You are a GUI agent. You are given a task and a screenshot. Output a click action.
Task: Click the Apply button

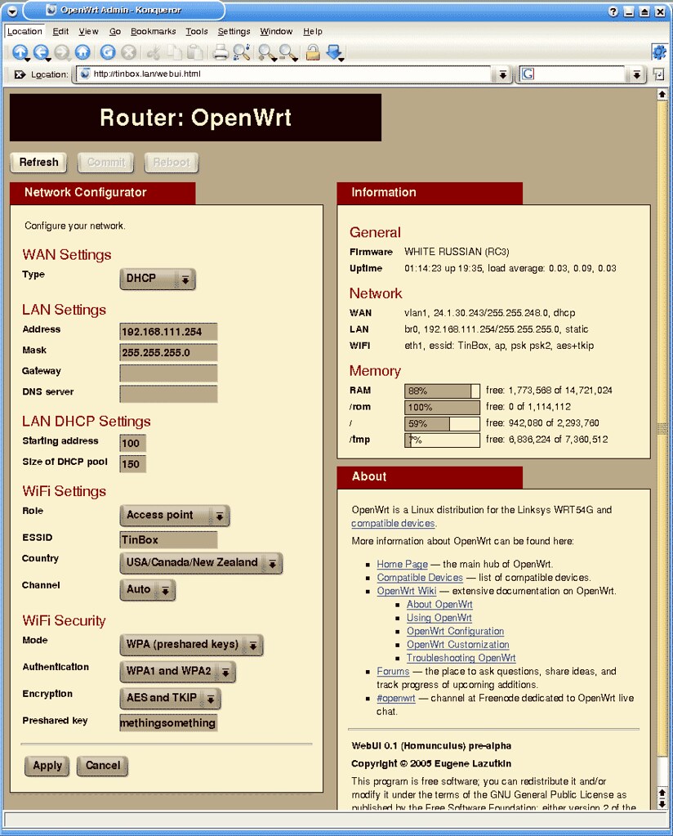(47, 766)
